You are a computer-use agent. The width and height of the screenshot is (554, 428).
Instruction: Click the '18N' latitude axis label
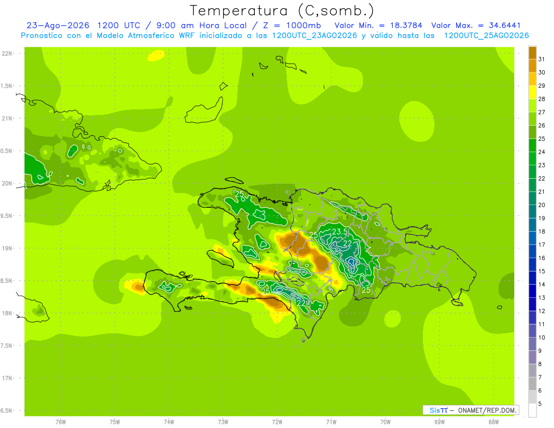[x=7, y=313]
